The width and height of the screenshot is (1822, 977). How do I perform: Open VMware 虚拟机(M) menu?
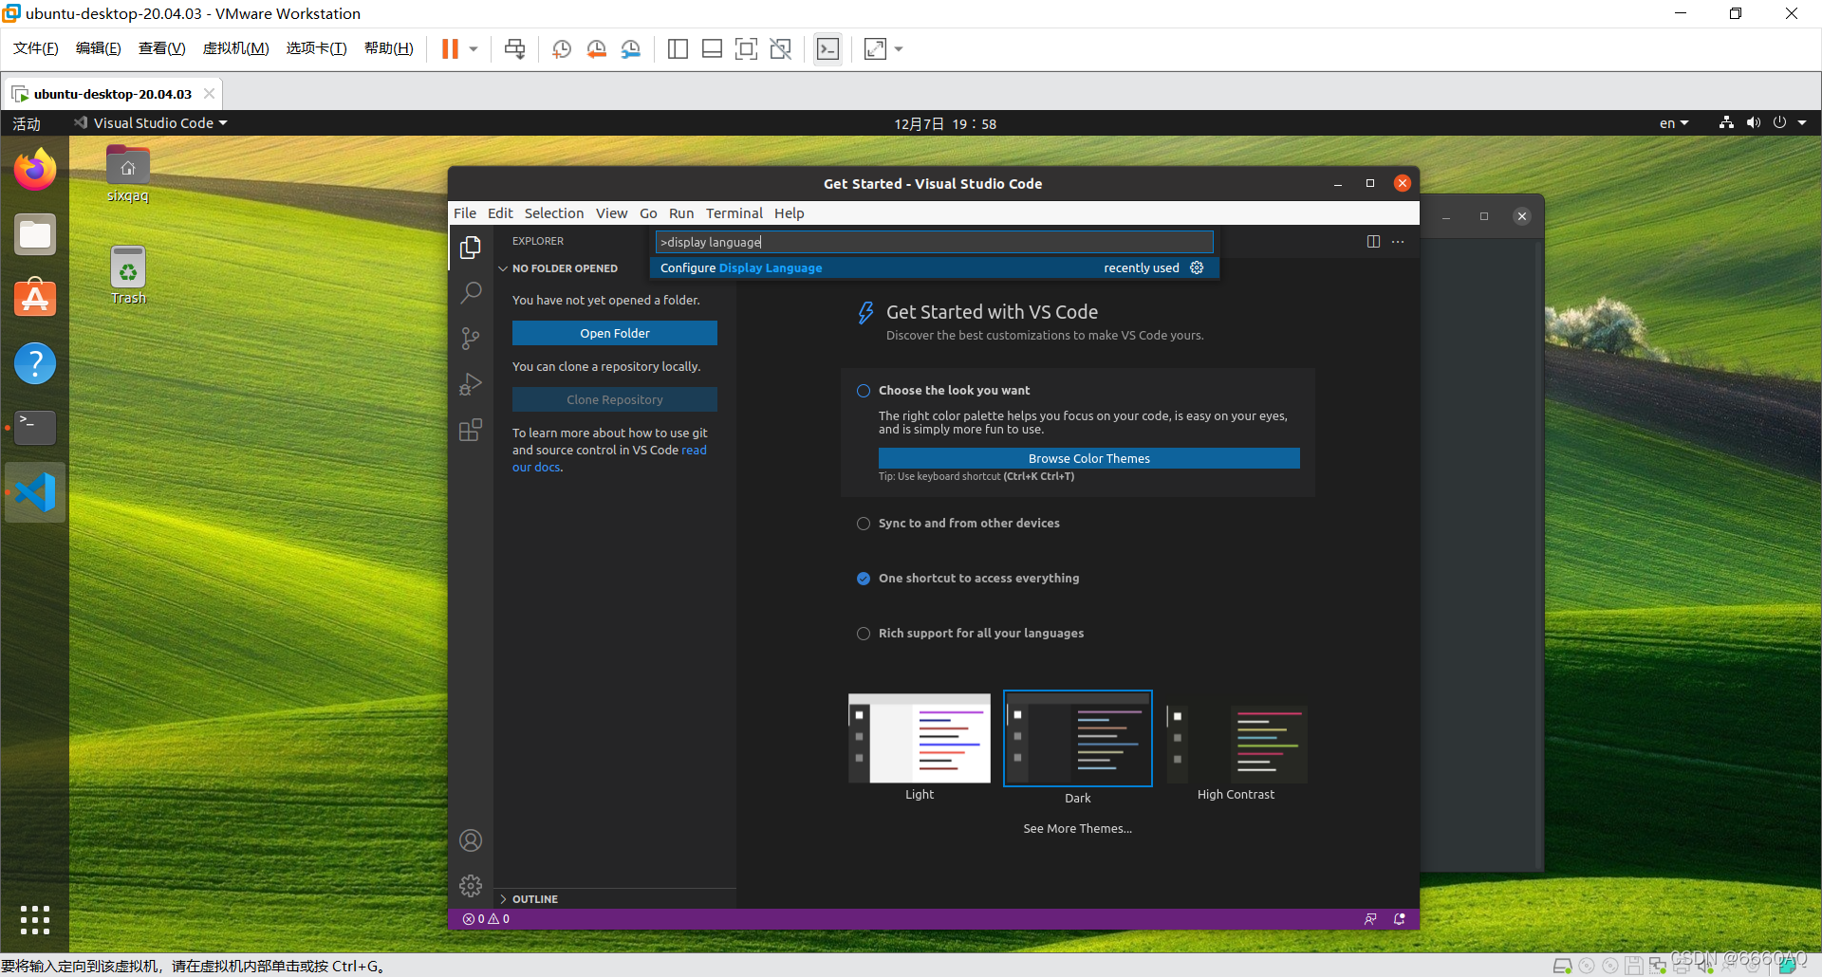[236, 48]
